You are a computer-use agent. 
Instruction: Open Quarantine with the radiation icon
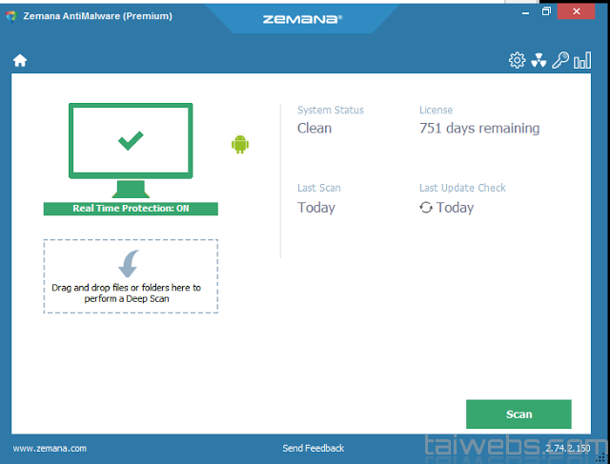point(539,61)
